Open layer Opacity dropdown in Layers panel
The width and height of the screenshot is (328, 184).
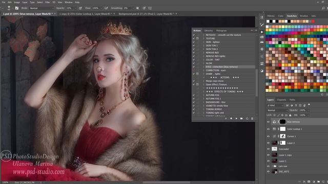(x=308, y=110)
